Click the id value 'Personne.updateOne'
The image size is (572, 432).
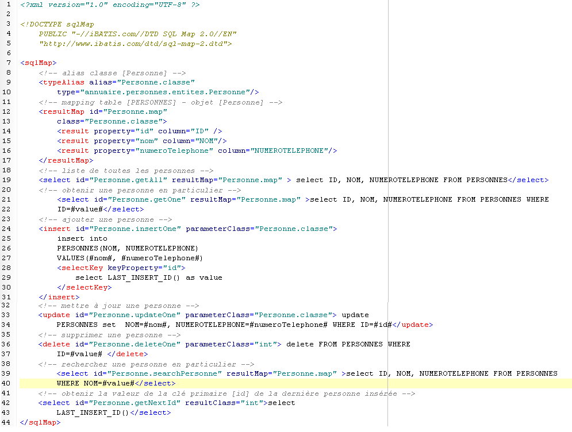(135, 315)
